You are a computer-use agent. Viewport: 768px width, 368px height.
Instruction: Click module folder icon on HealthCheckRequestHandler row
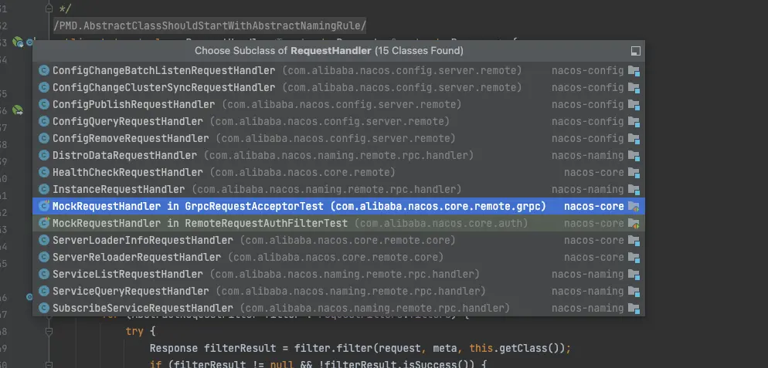(634, 173)
